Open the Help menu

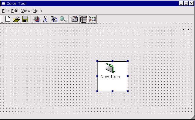pyautogui.click(x=37, y=11)
